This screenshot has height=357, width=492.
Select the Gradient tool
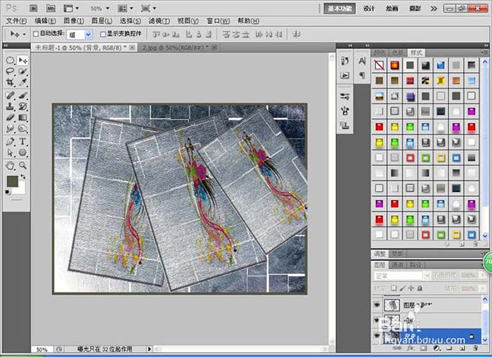22,117
